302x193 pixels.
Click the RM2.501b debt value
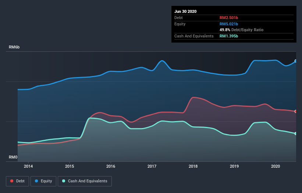click(x=229, y=18)
